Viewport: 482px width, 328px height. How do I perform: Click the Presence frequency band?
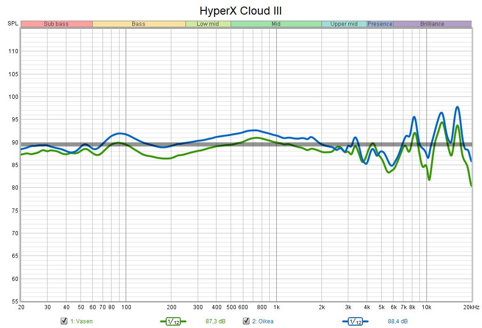click(x=380, y=24)
